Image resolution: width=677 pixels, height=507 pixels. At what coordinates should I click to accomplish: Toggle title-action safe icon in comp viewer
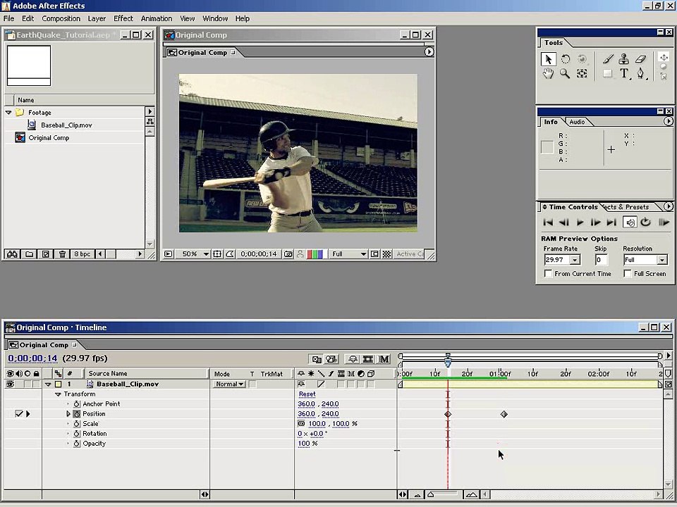coord(217,254)
